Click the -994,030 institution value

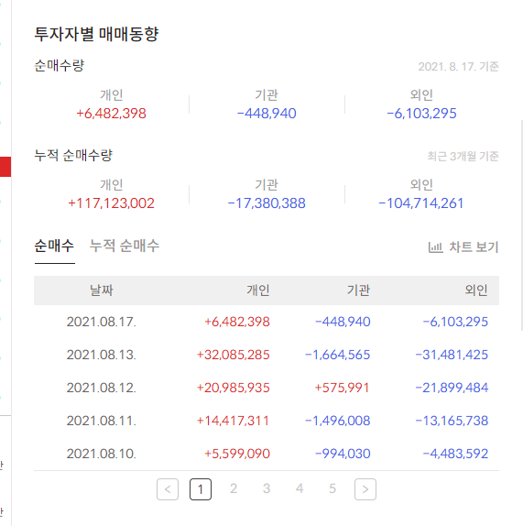click(x=343, y=454)
